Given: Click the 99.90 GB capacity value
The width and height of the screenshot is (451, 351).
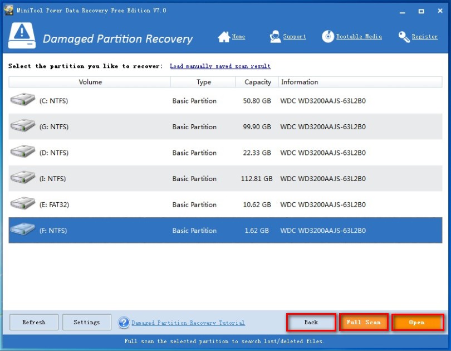Looking at the screenshot, I should click(257, 127).
